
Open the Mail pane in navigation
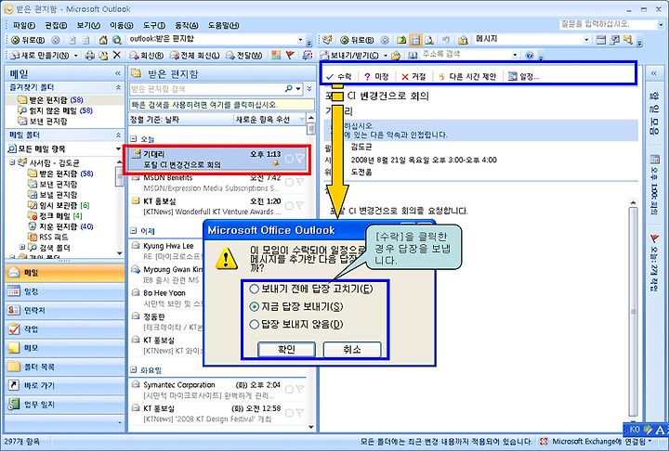[65, 273]
